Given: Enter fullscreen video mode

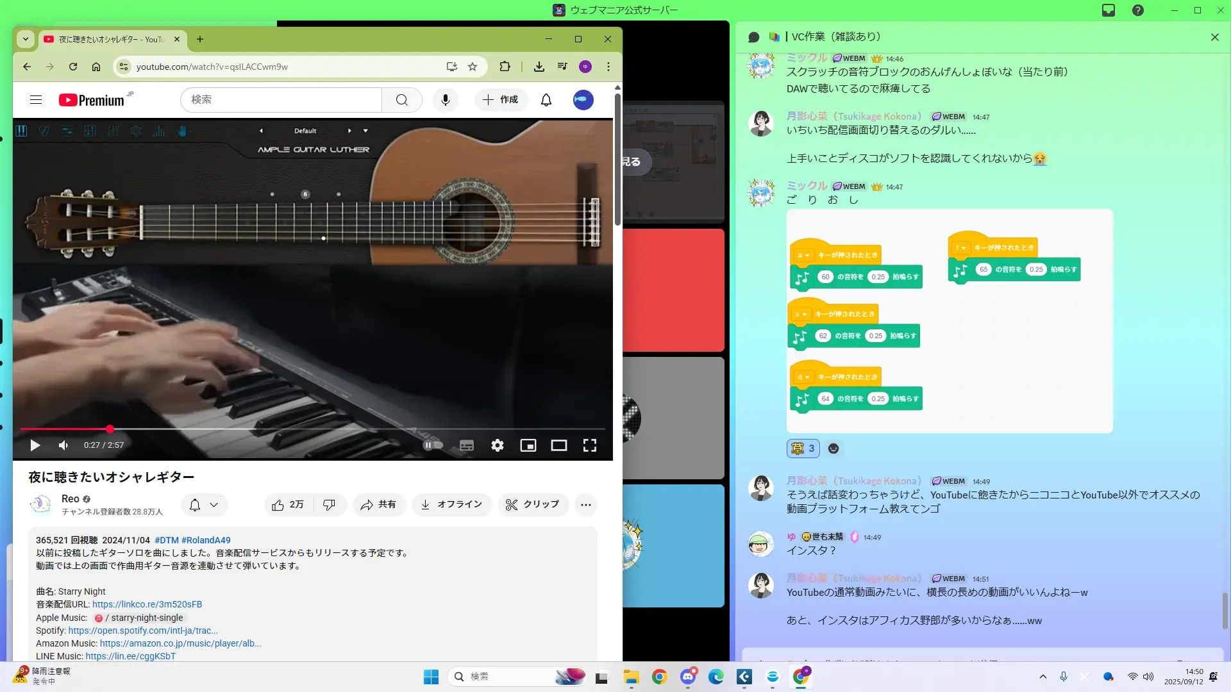Looking at the screenshot, I should (589, 445).
